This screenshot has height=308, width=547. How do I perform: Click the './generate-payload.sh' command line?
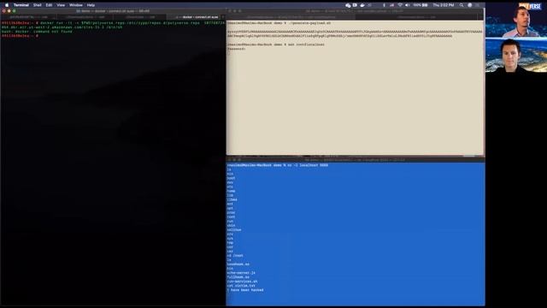click(x=279, y=23)
